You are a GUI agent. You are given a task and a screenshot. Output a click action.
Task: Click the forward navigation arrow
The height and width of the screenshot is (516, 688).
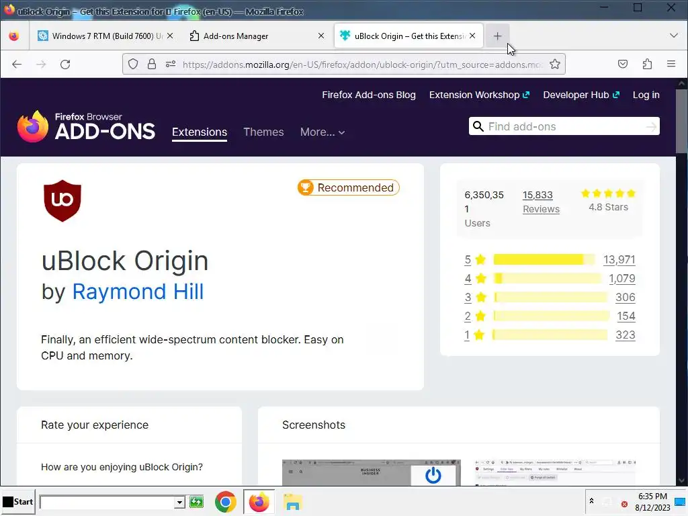tap(41, 64)
